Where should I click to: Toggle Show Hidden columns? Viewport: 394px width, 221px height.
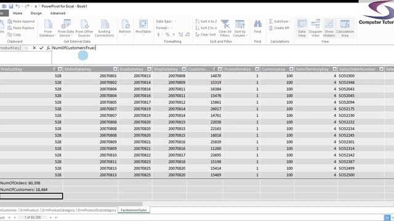(329, 28)
